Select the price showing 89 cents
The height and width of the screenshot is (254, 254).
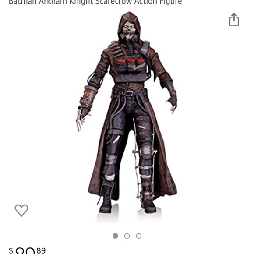tap(27, 250)
